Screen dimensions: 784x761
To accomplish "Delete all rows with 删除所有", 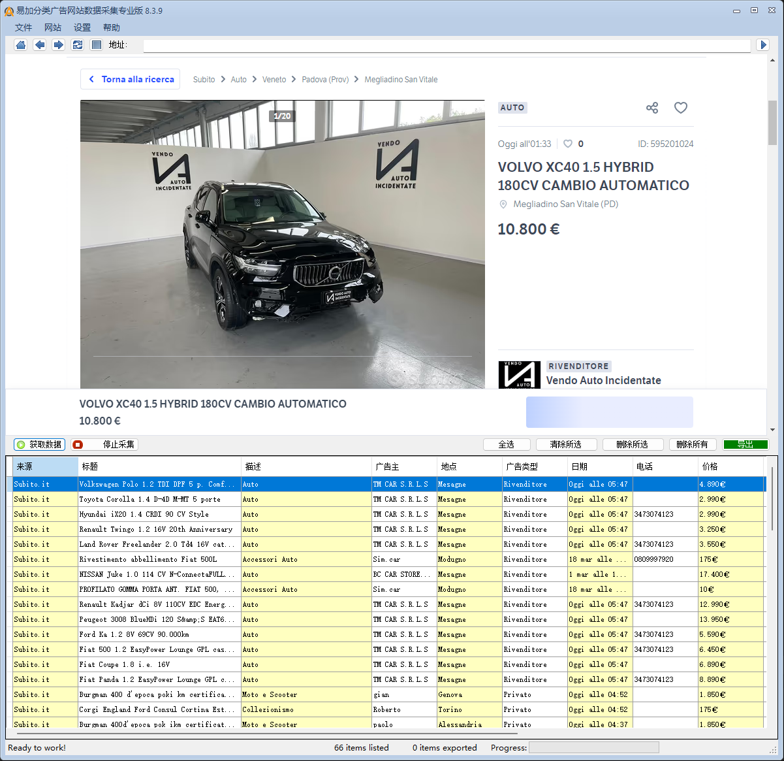I will (693, 444).
